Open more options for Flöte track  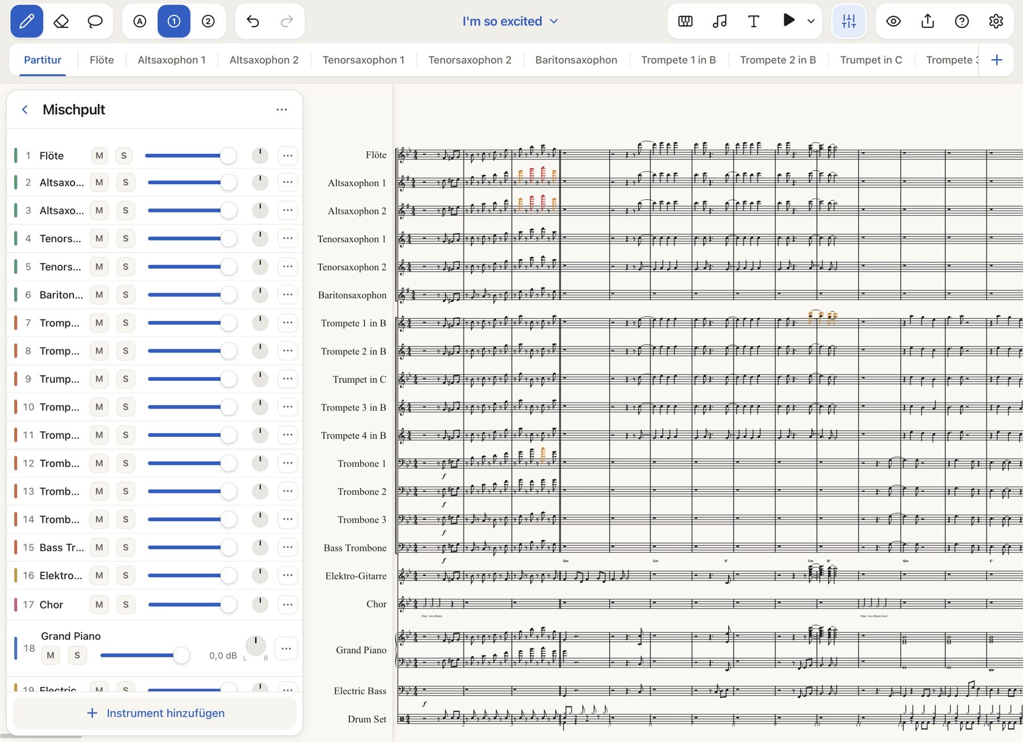click(x=288, y=155)
